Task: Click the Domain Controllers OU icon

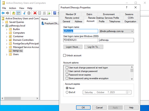Action: point(10,40)
